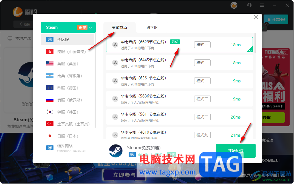Click the South Korea flag icon
Image resolution: width=294 pixels, height=184 pixels.
(50, 112)
